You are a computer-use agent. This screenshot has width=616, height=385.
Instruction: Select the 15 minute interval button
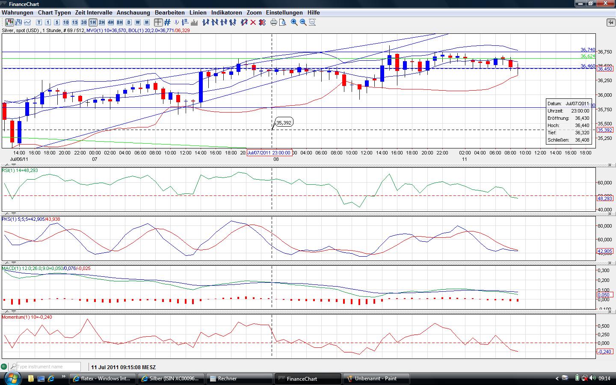click(75, 22)
